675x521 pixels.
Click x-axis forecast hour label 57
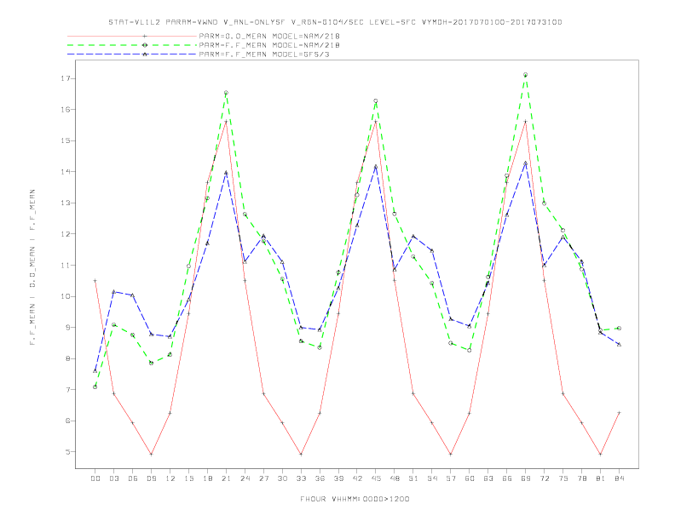(451, 478)
